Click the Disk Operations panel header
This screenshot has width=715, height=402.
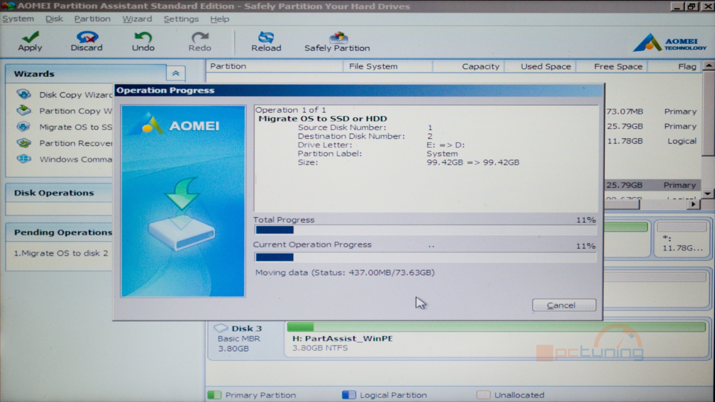coord(59,193)
